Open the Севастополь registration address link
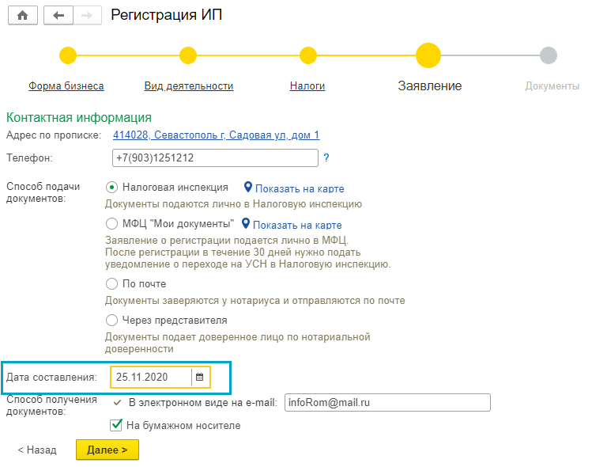The height and width of the screenshot is (467, 592). coord(216,135)
